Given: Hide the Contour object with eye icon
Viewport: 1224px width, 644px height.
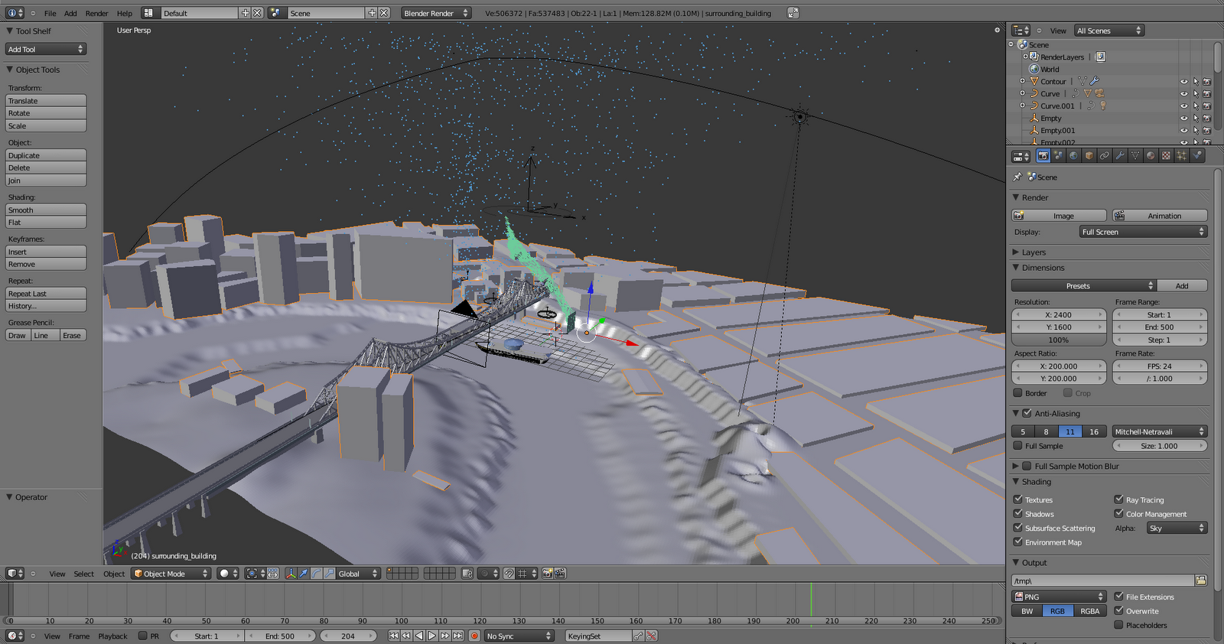Looking at the screenshot, I should 1183,82.
